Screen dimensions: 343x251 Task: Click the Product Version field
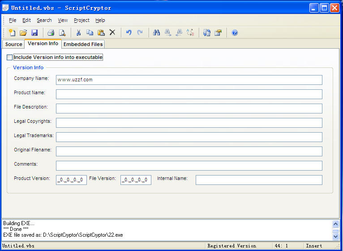pos(71,180)
